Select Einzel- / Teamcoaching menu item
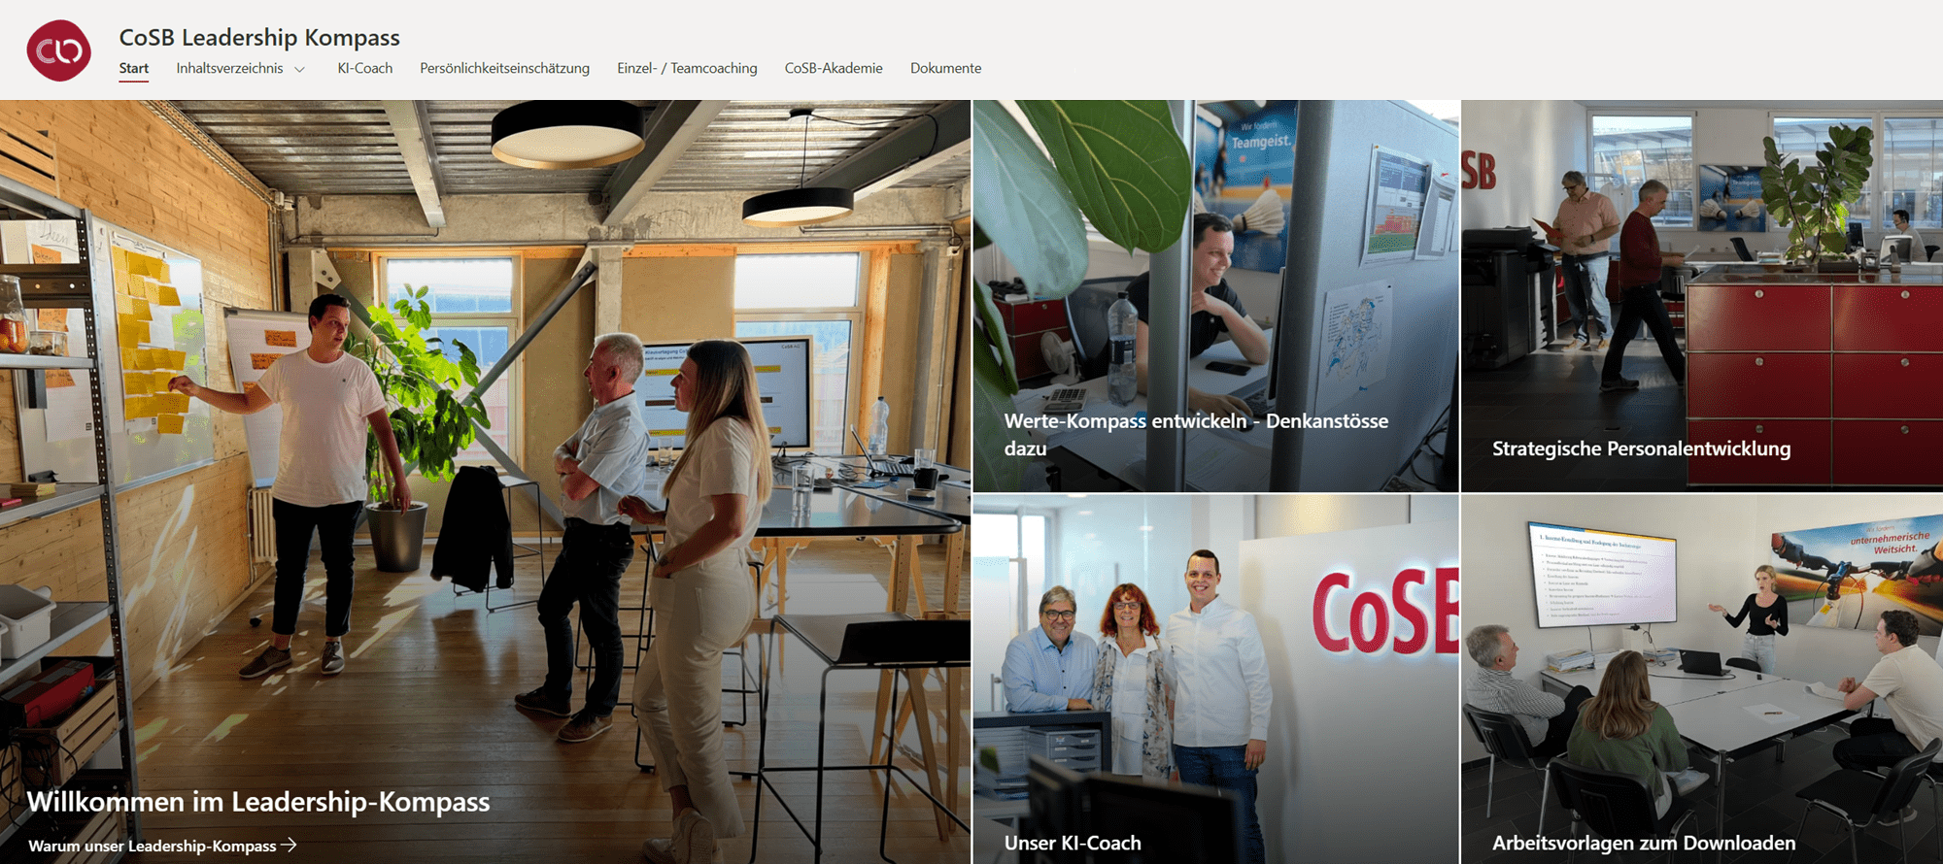Screen dimensions: 1943x864 [687, 68]
